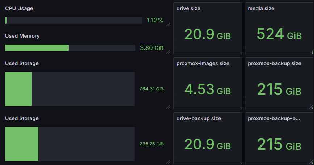Select the proxmox-images size panel title
This screenshot has width=314, height=165.
(203, 63)
